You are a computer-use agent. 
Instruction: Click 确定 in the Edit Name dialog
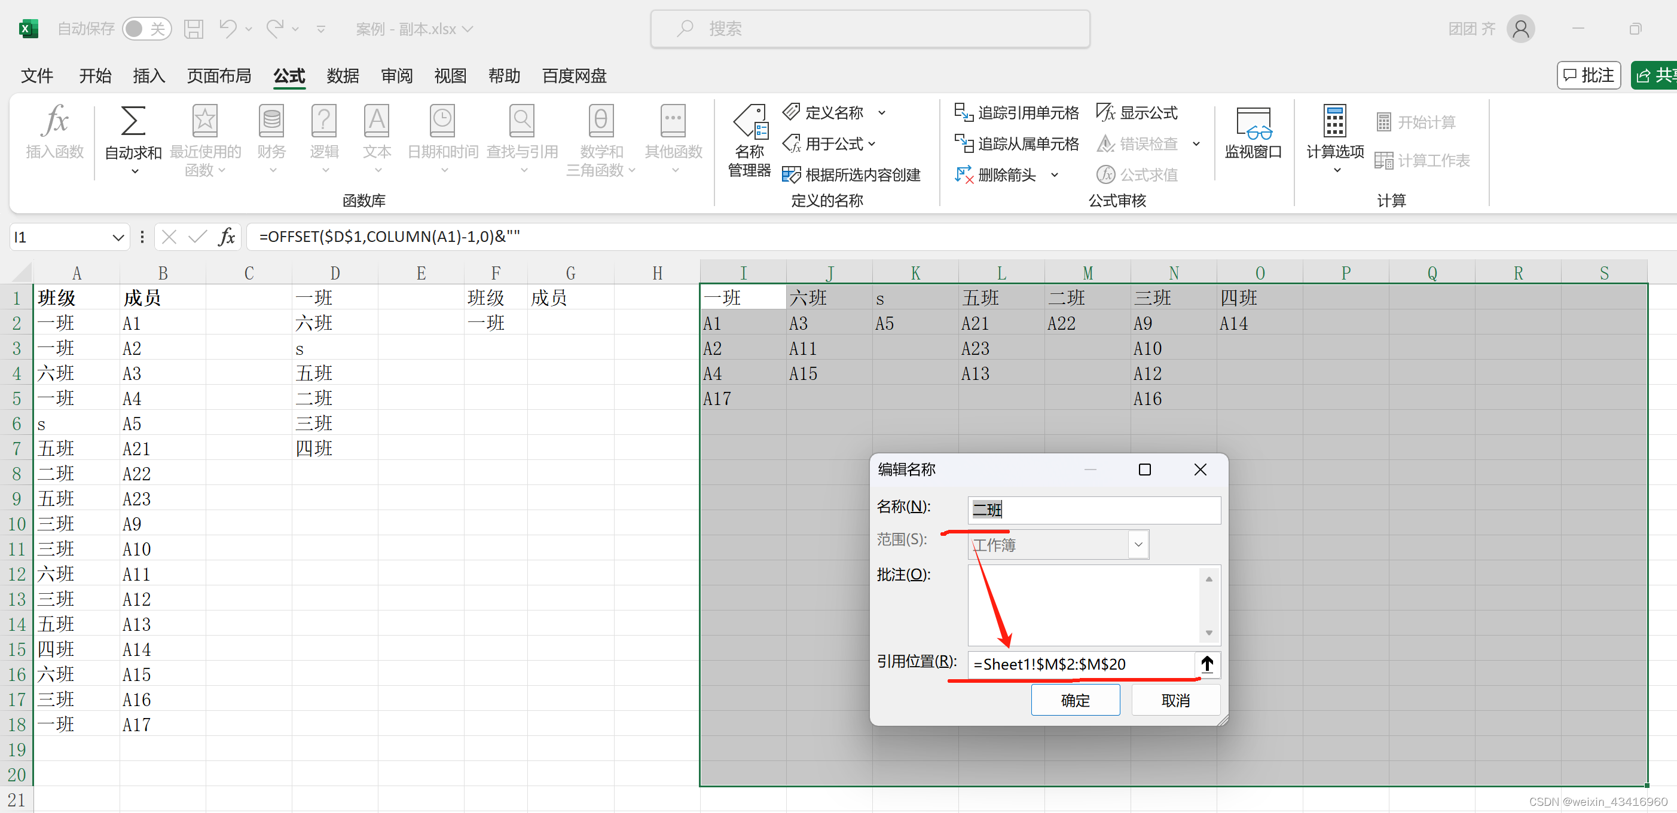(1076, 700)
